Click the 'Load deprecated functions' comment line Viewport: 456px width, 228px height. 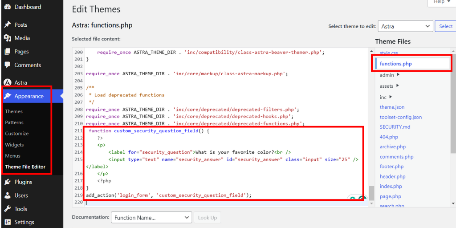[x=126, y=95]
